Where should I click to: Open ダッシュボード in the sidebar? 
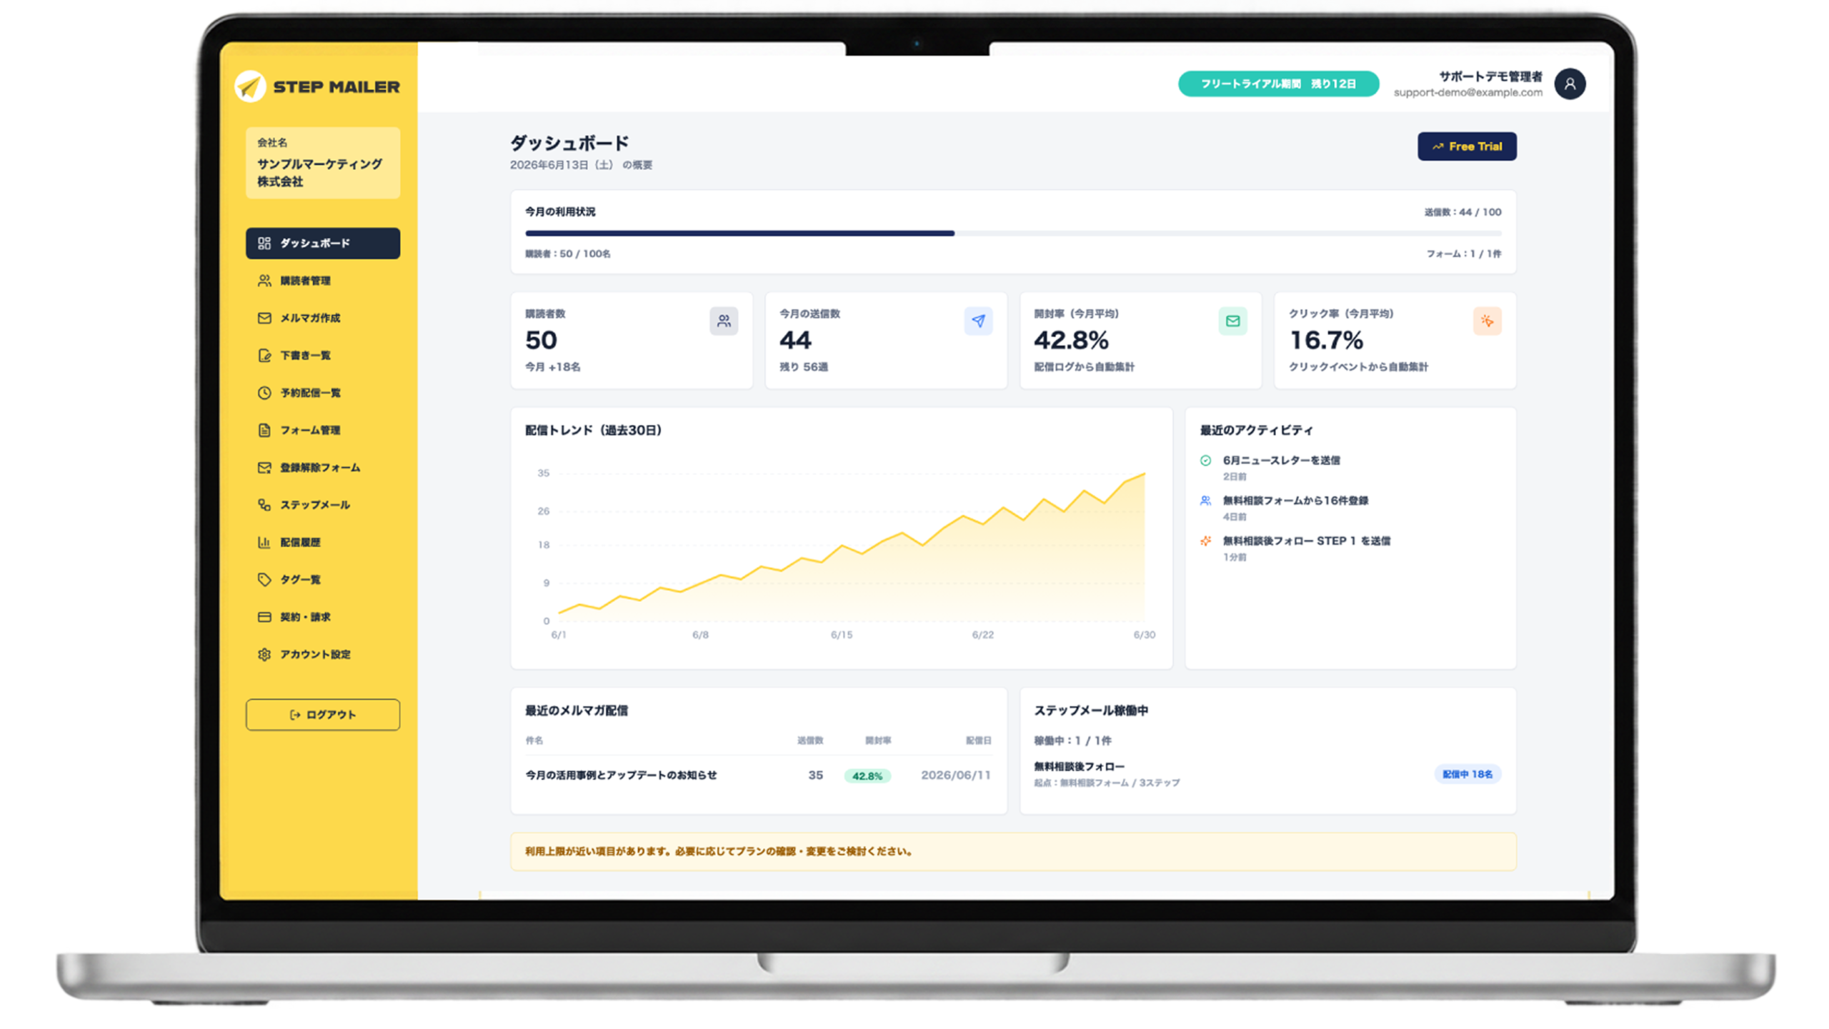(x=323, y=244)
